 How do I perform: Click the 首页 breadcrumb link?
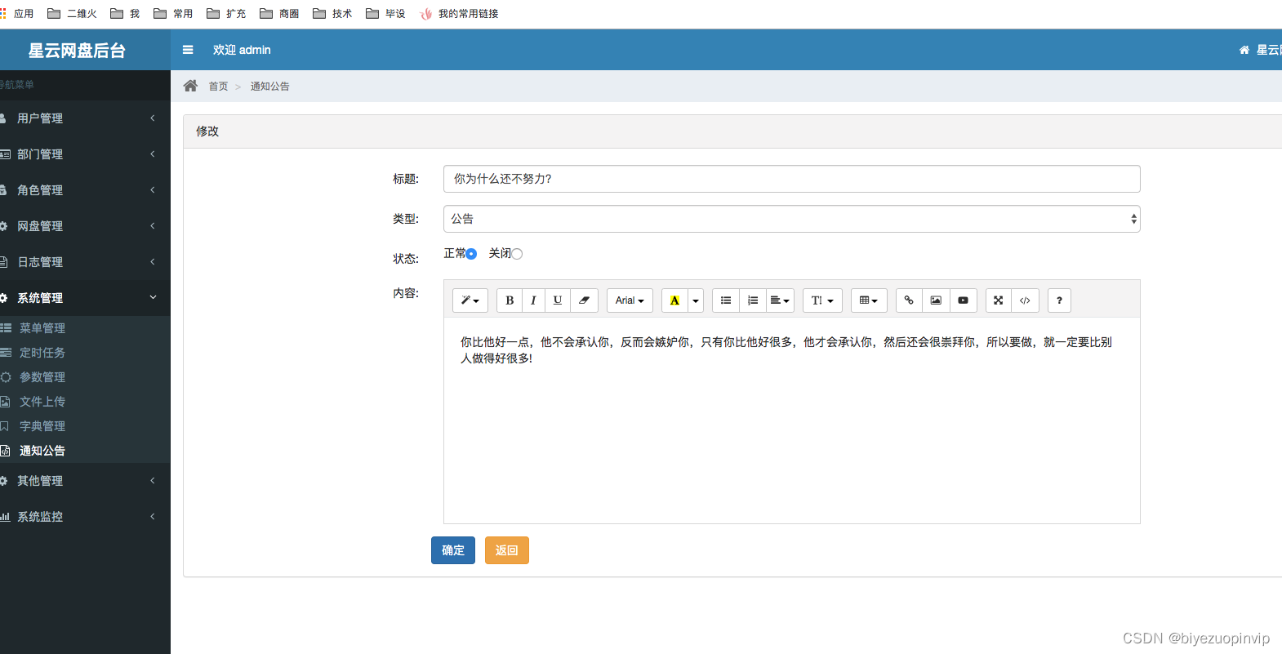pos(218,87)
